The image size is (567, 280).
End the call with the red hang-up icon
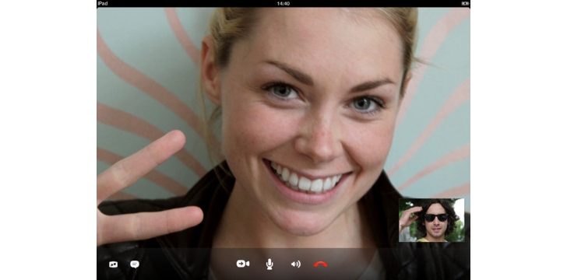320,264
